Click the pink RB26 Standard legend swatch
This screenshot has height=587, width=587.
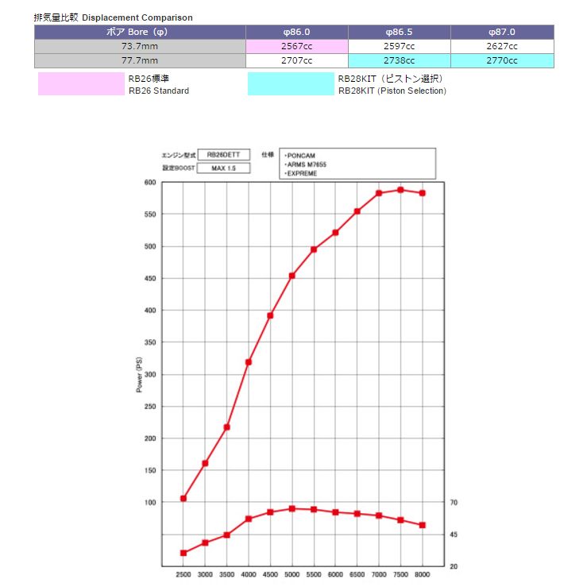click(x=82, y=84)
